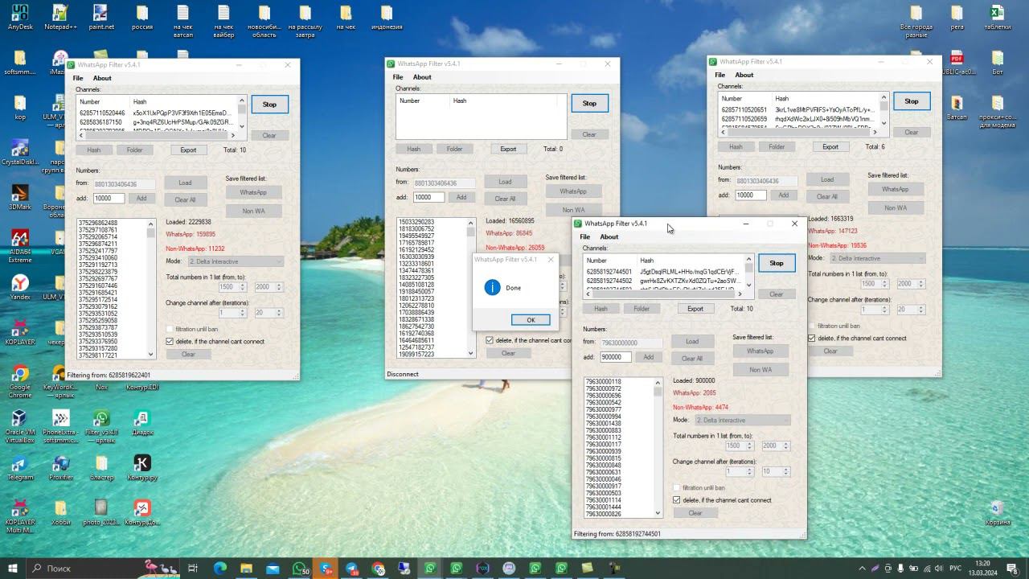
Task: Toggle 'delete, if the channel cant connect' in right window
Action: coord(812,339)
